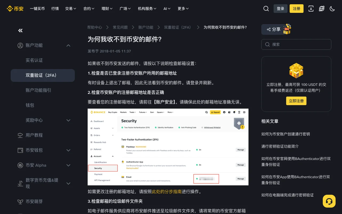Click the 分享 share button
The height and width of the screenshot is (214, 342).
[x=273, y=29]
